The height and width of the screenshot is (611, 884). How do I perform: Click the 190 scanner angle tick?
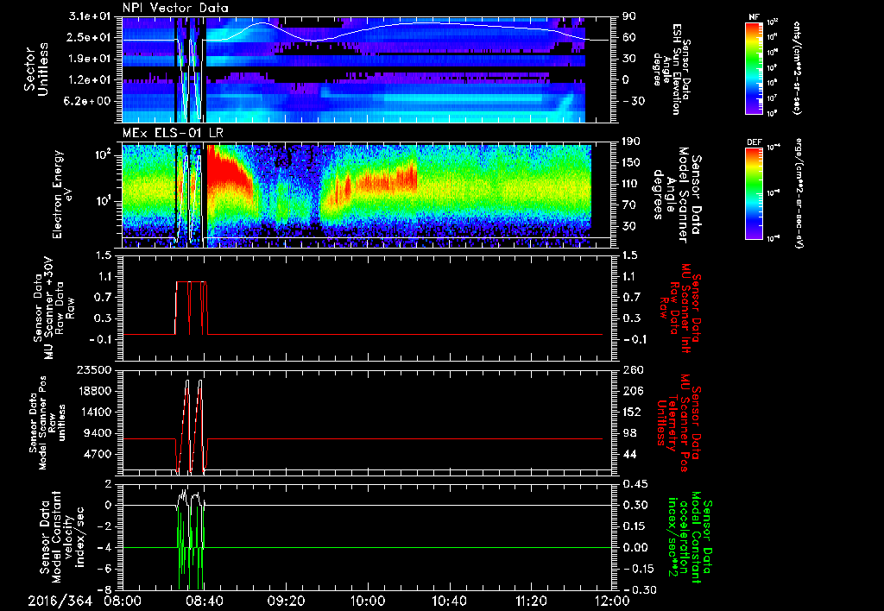point(631,142)
